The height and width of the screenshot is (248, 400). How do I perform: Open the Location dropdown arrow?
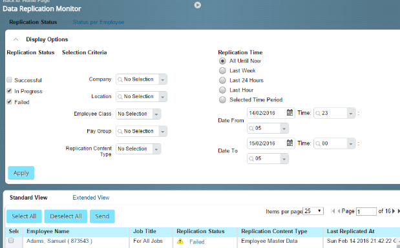click(162, 97)
